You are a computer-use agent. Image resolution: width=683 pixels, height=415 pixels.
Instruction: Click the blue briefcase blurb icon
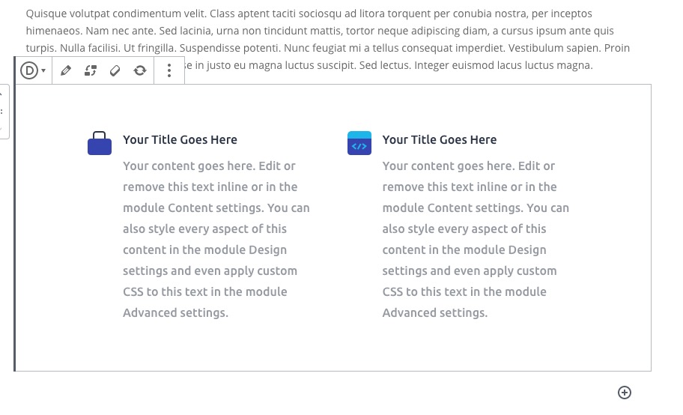click(x=100, y=143)
